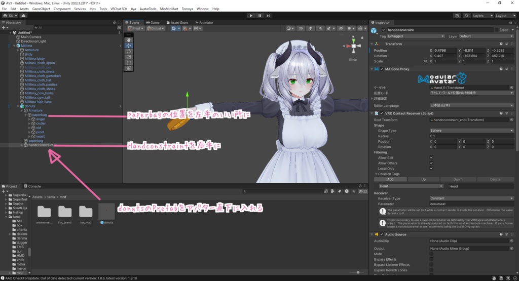519x281 pixels.
Task: Switch to the Game tab
Action: (153, 22)
